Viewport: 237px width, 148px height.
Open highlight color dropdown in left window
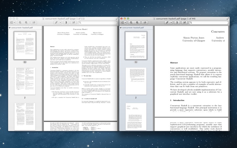[x=60, y=22]
